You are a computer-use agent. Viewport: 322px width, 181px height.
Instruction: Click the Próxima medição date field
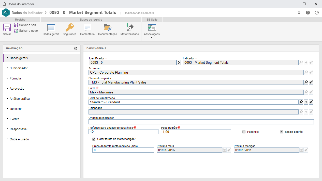coord(266,150)
